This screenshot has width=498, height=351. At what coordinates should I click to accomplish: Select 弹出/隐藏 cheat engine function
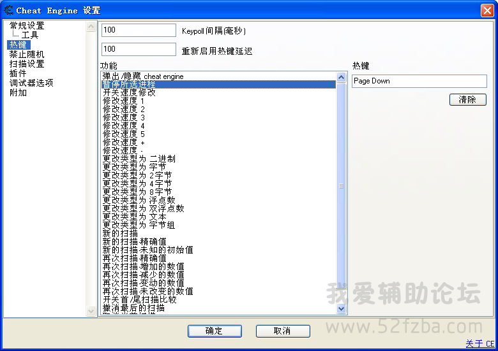218,76
